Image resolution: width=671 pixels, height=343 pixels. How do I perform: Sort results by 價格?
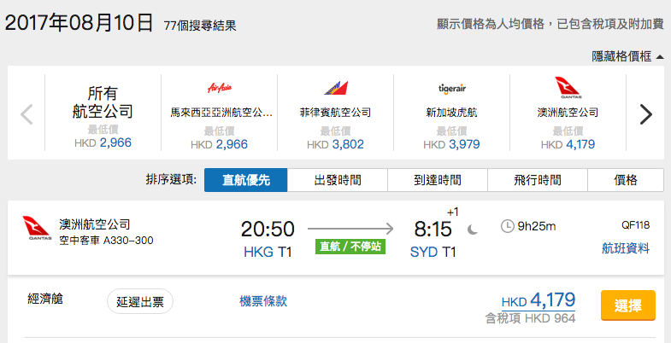(626, 180)
